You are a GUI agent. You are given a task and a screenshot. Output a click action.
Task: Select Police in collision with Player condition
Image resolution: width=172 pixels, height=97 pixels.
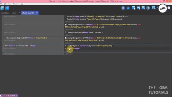click(x=20, y=46)
